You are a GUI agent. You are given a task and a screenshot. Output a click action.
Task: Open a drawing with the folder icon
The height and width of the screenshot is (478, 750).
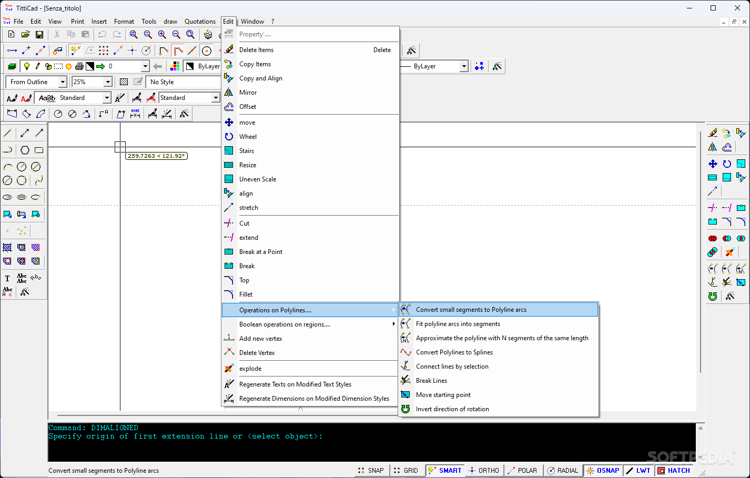tap(25, 34)
